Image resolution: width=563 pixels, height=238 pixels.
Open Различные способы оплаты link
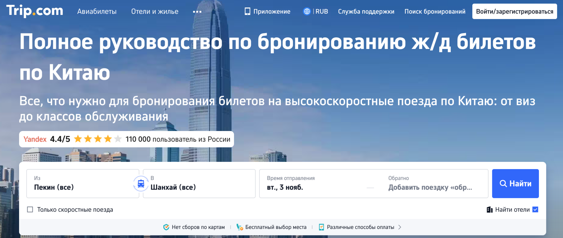pos(360,227)
